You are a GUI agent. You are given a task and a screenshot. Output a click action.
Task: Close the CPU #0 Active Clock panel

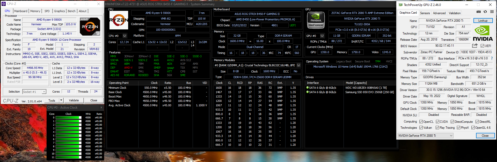coord(101,108)
